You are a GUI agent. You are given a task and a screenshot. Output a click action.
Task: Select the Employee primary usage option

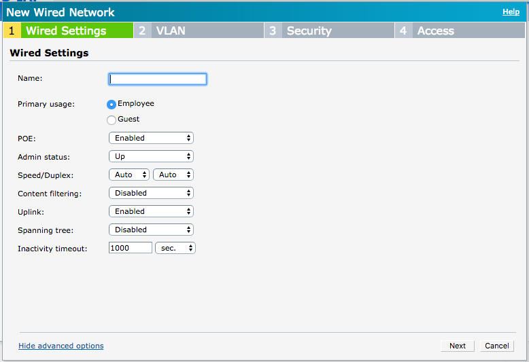112,105
